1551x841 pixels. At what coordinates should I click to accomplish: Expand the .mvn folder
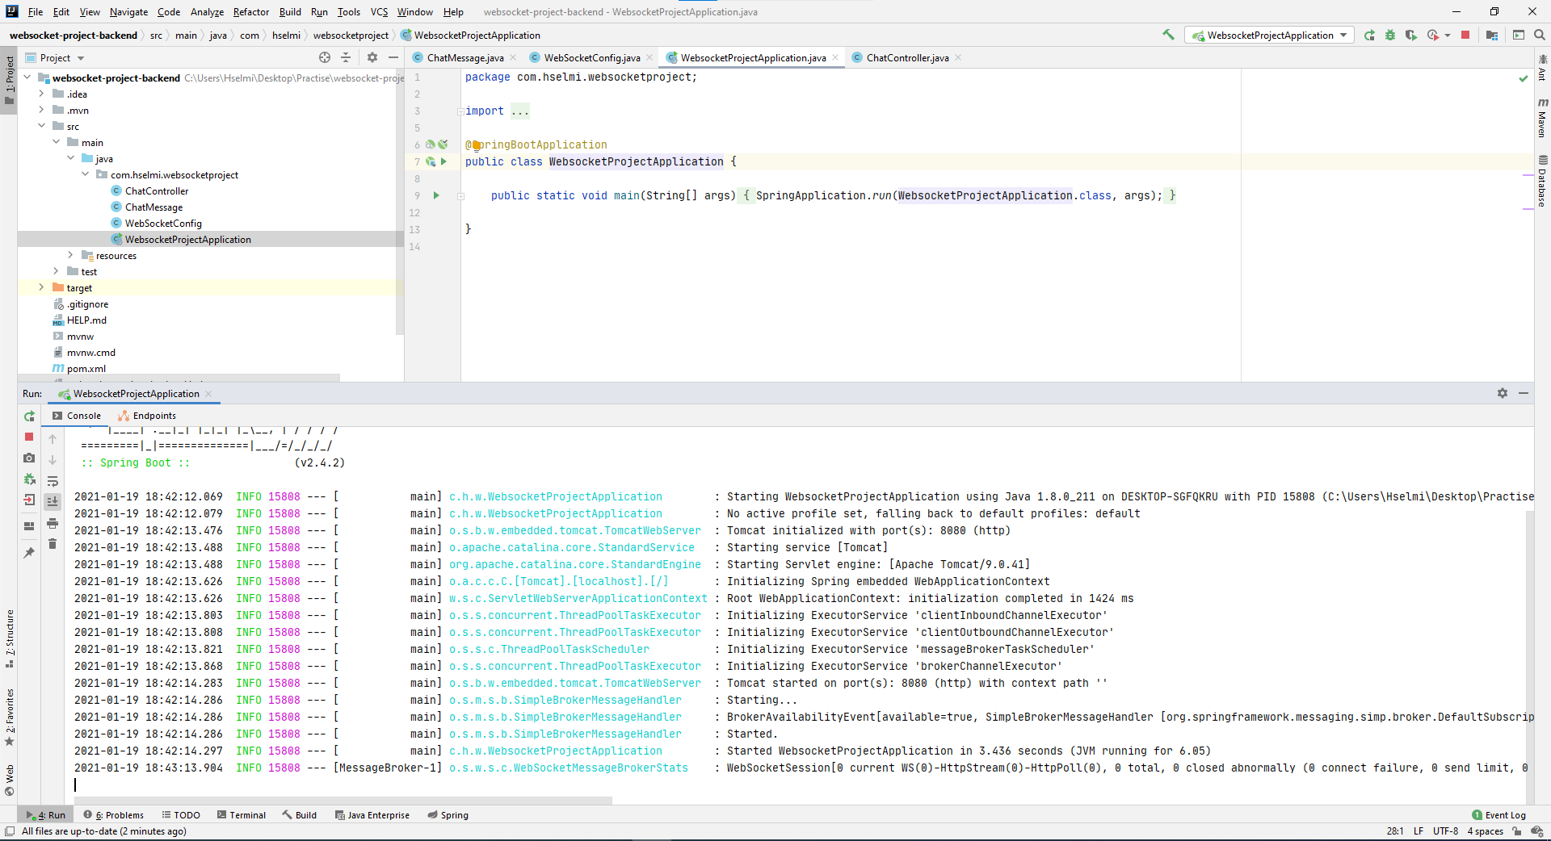coord(41,110)
